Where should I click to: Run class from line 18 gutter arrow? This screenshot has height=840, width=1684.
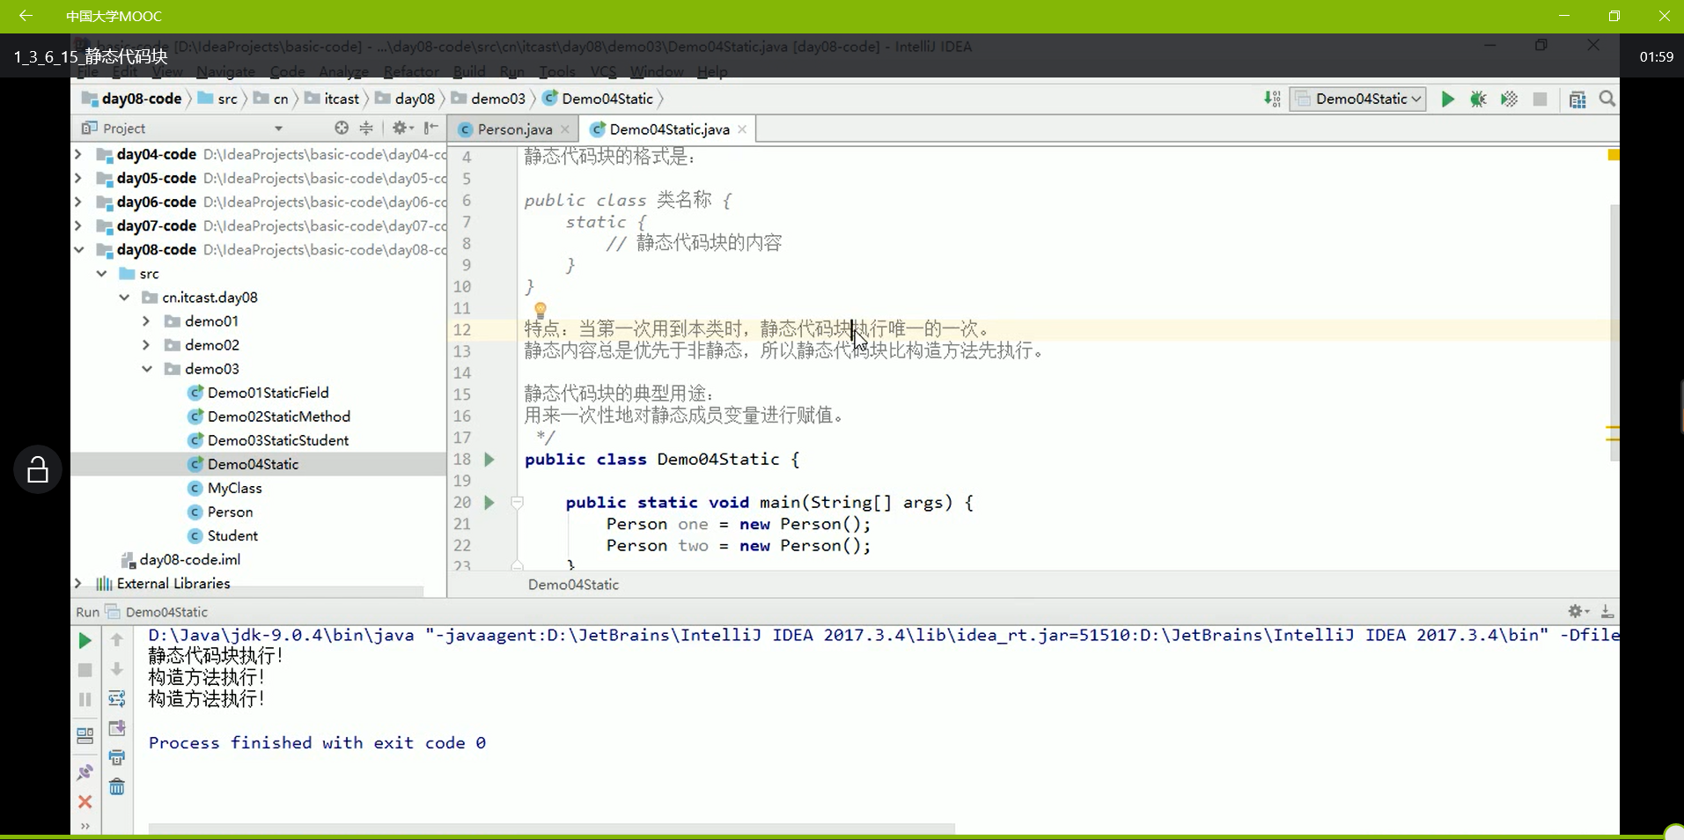489,460
